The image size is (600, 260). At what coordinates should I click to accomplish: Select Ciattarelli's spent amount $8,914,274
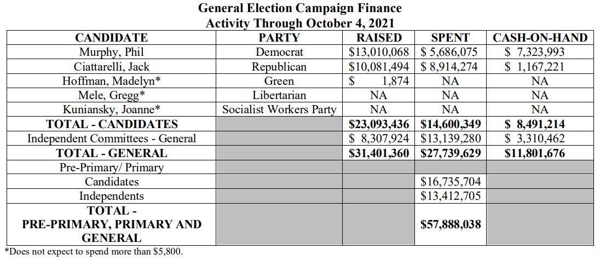pos(450,67)
